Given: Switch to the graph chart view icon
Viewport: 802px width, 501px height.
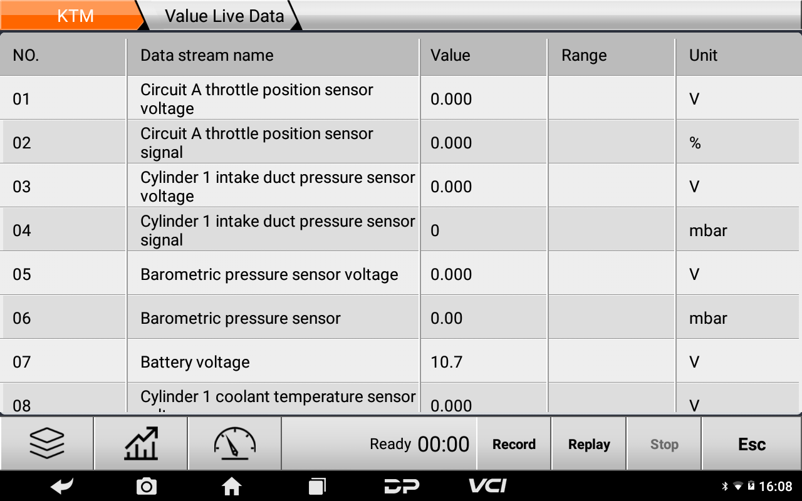Looking at the screenshot, I should tap(141, 444).
